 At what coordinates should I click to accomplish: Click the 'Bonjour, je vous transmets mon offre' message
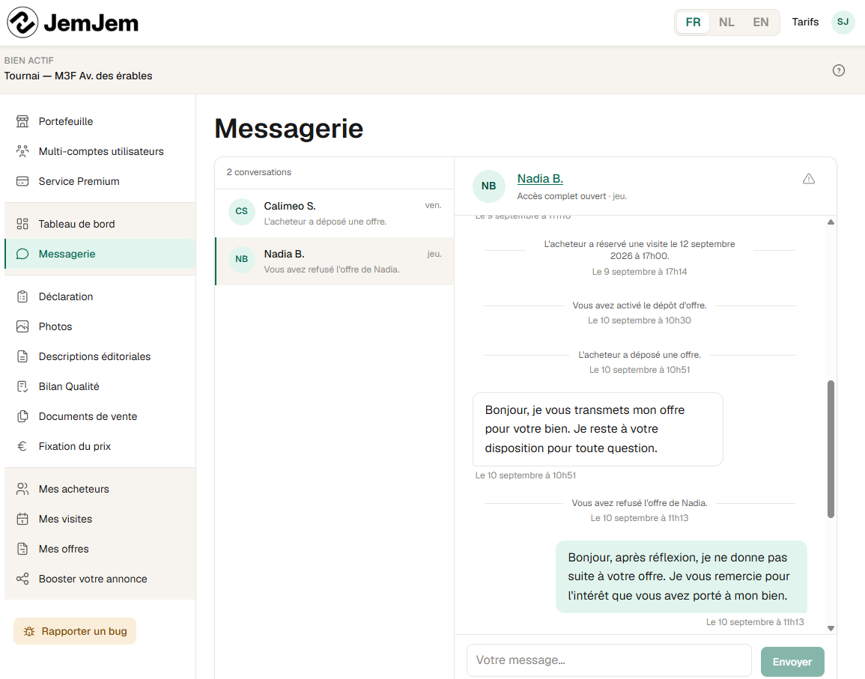598,429
